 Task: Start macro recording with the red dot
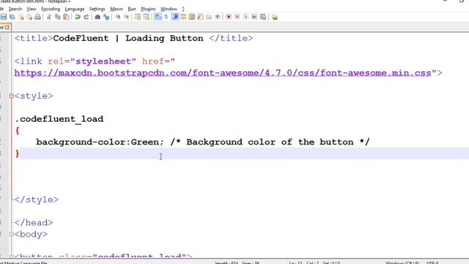click(x=229, y=17)
